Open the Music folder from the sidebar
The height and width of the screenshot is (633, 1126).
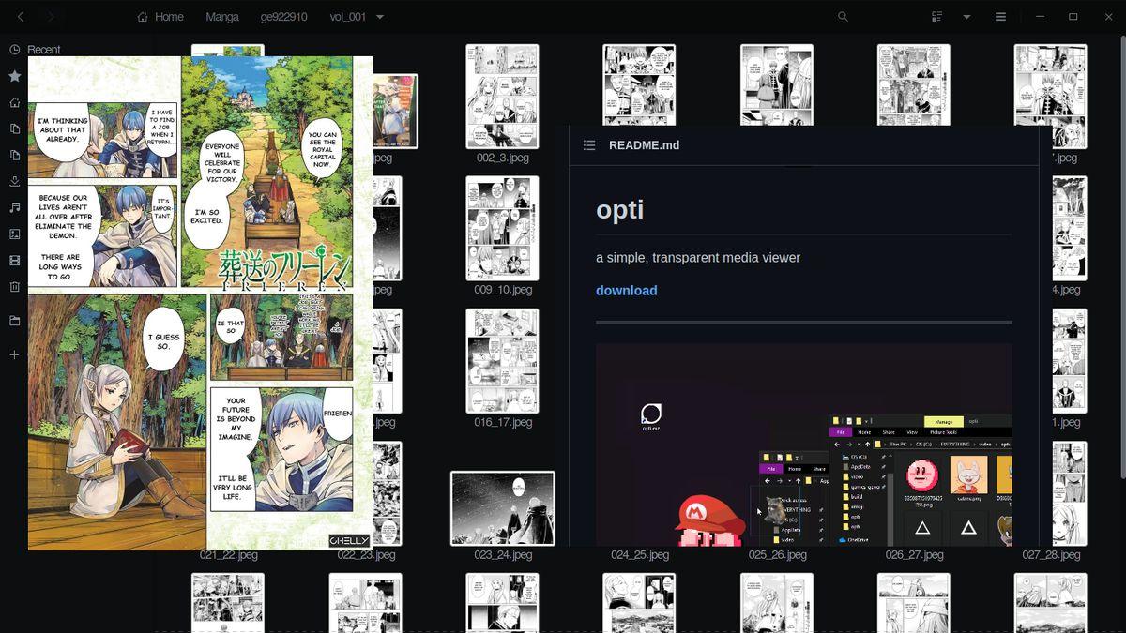(x=14, y=207)
